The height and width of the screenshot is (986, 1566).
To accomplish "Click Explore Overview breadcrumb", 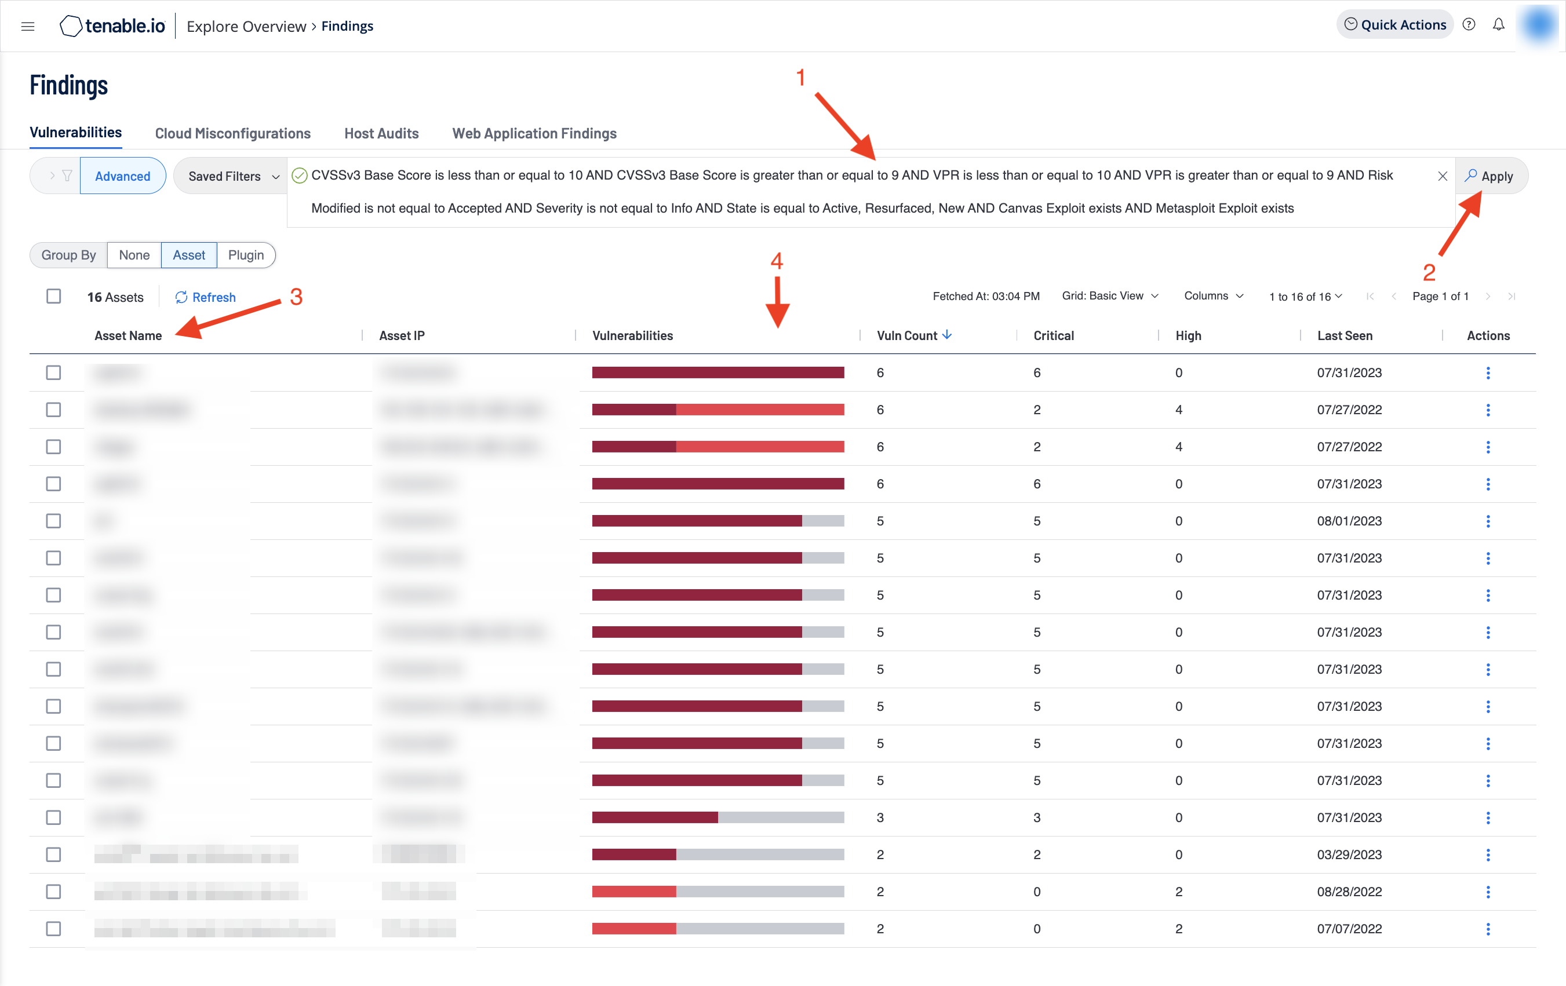I will tap(246, 26).
